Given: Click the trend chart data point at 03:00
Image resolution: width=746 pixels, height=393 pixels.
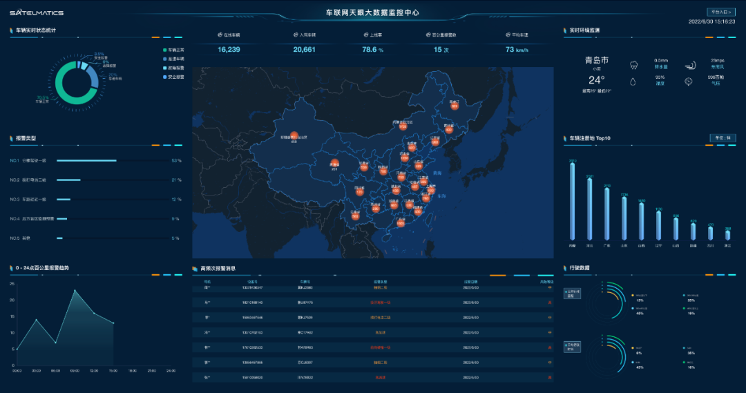Looking at the screenshot, I should [x=36, y=320].
